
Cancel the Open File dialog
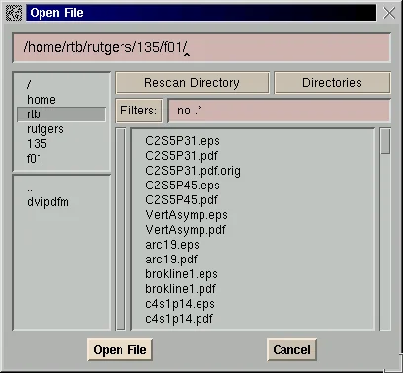click(x=291, y=350)
